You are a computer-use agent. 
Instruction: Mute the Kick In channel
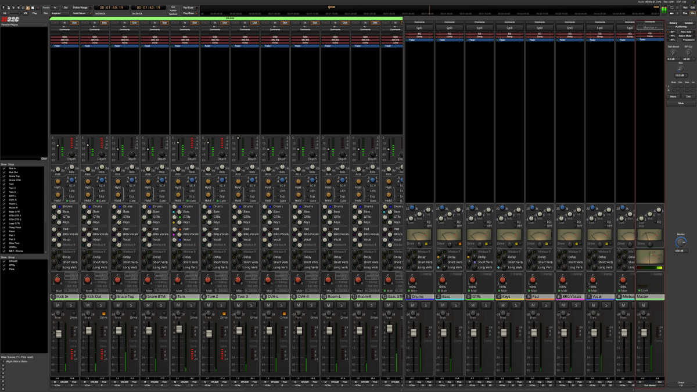point(58,305)
